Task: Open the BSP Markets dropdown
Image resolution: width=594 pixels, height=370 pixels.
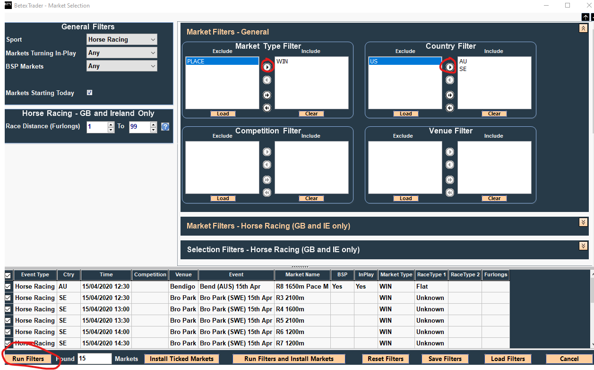Action: pos(122,66)
